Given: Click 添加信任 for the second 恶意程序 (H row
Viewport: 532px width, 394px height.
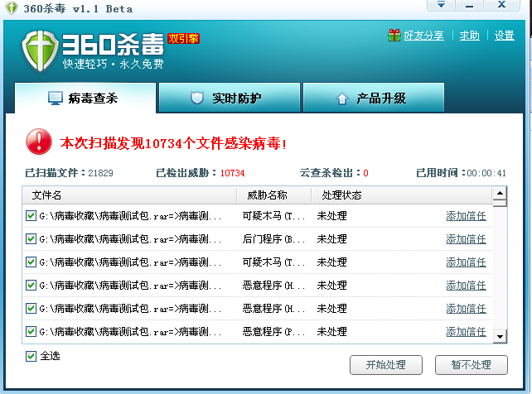Looking at the screenshot, I should 466,309.
